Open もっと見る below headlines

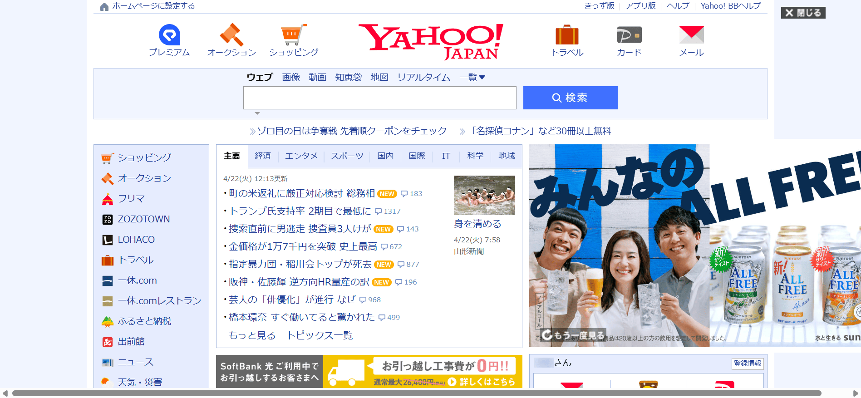coord(252,335)
